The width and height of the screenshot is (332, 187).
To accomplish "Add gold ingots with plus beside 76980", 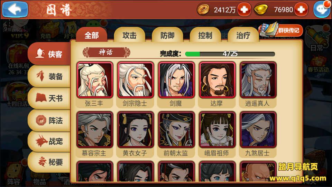I will tap(301, 10).
